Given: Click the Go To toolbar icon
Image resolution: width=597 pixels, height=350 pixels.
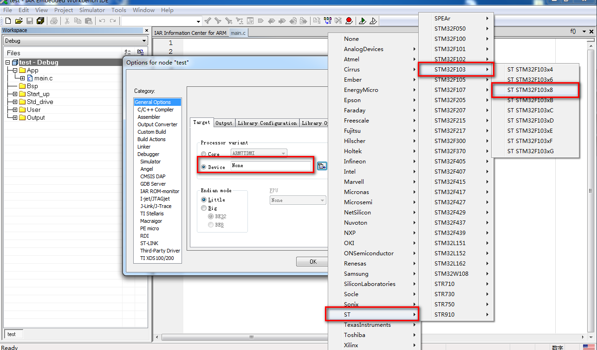Looking at the screenshot, I should point(250,21).
